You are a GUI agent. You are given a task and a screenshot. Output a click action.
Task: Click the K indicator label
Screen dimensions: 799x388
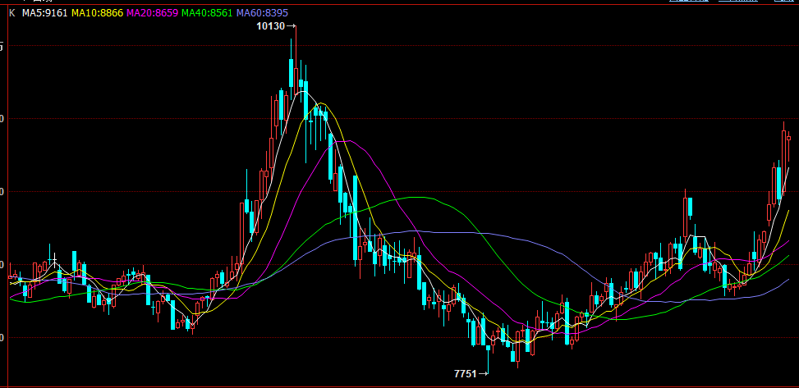click(11, 13)
